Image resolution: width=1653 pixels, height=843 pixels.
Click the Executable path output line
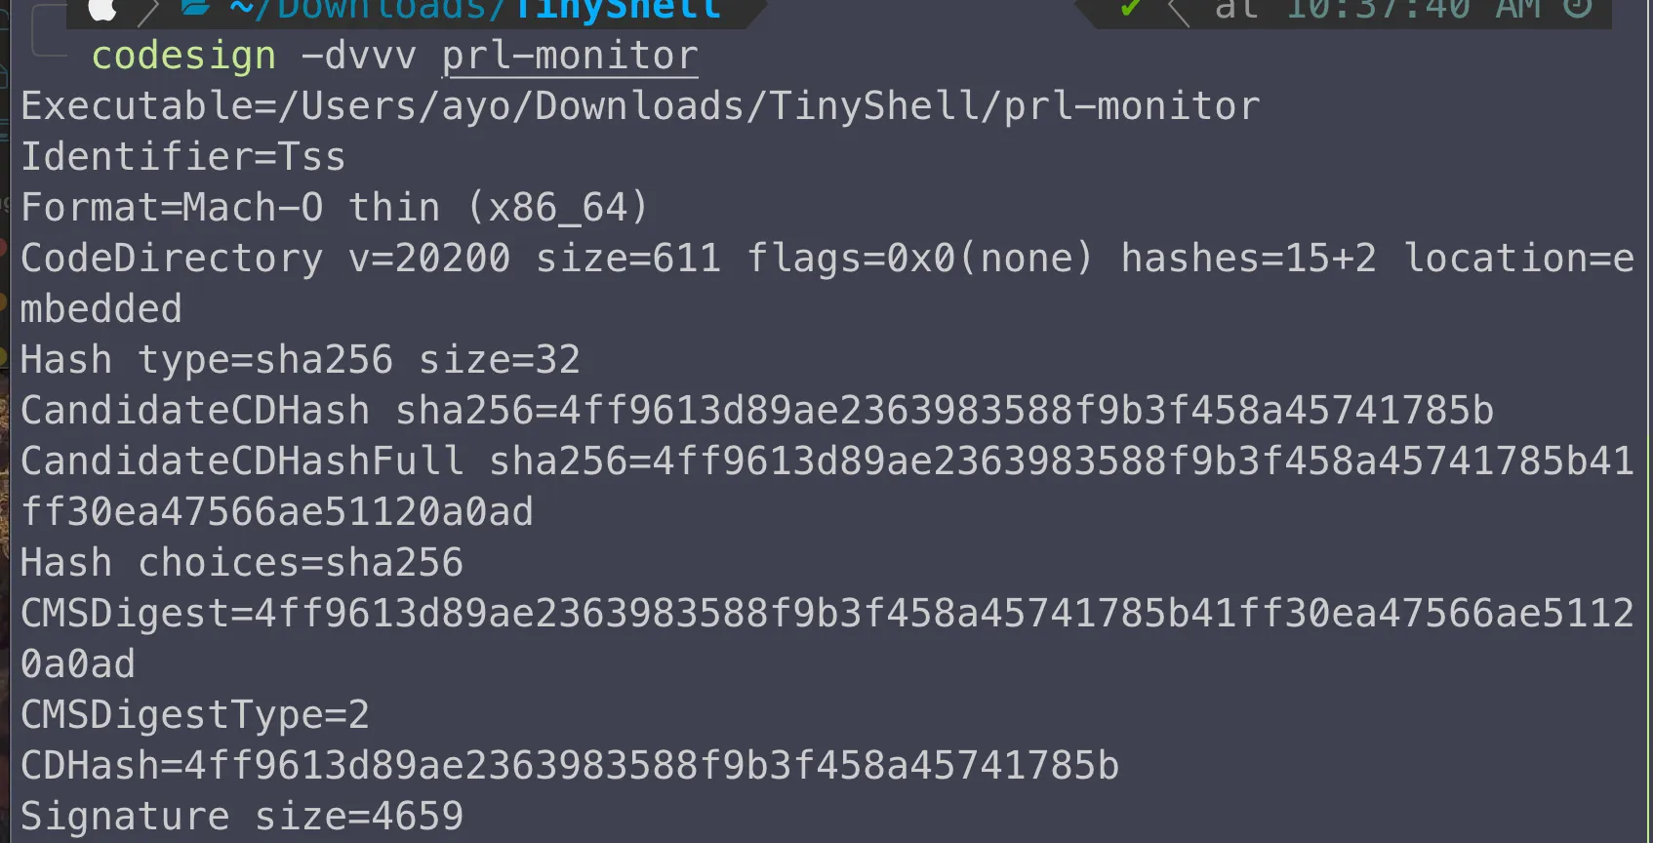point(640,106)
